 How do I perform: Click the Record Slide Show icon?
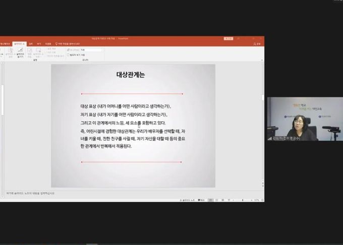tap(38, 50)
